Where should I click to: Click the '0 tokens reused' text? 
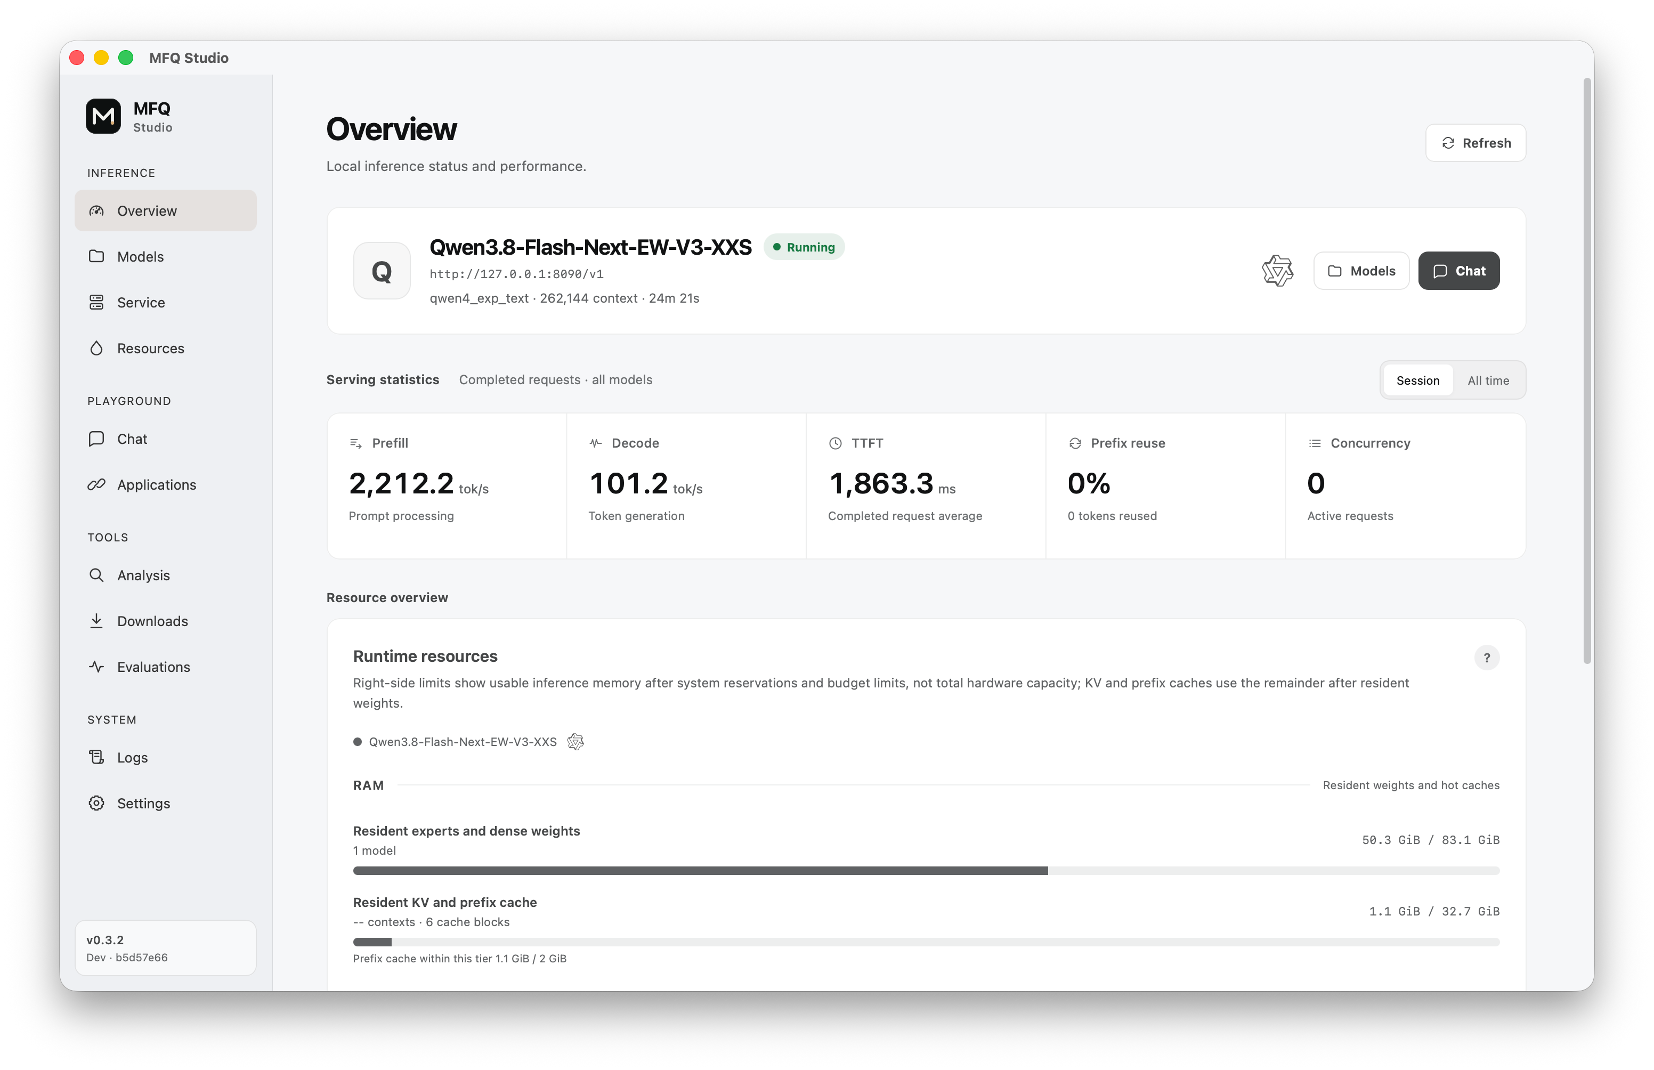[1112, 515]
